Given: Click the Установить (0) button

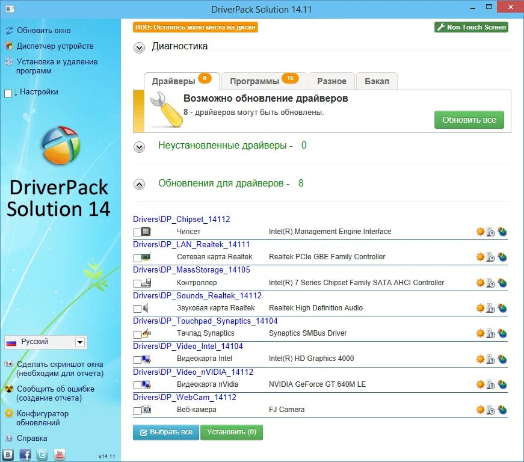Looking at the screenshot, I should pyautogui.click(x=232, y=433).
